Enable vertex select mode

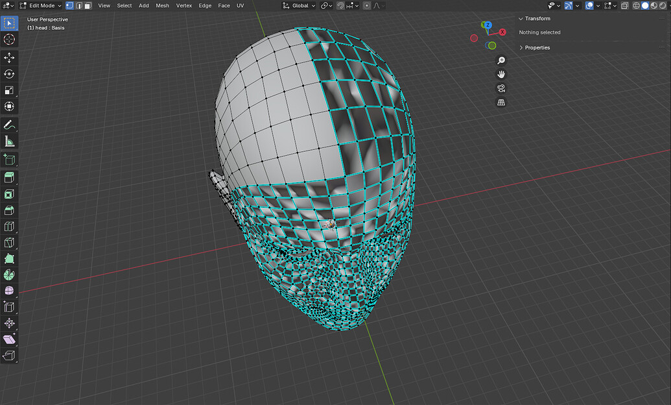[69, 6]
